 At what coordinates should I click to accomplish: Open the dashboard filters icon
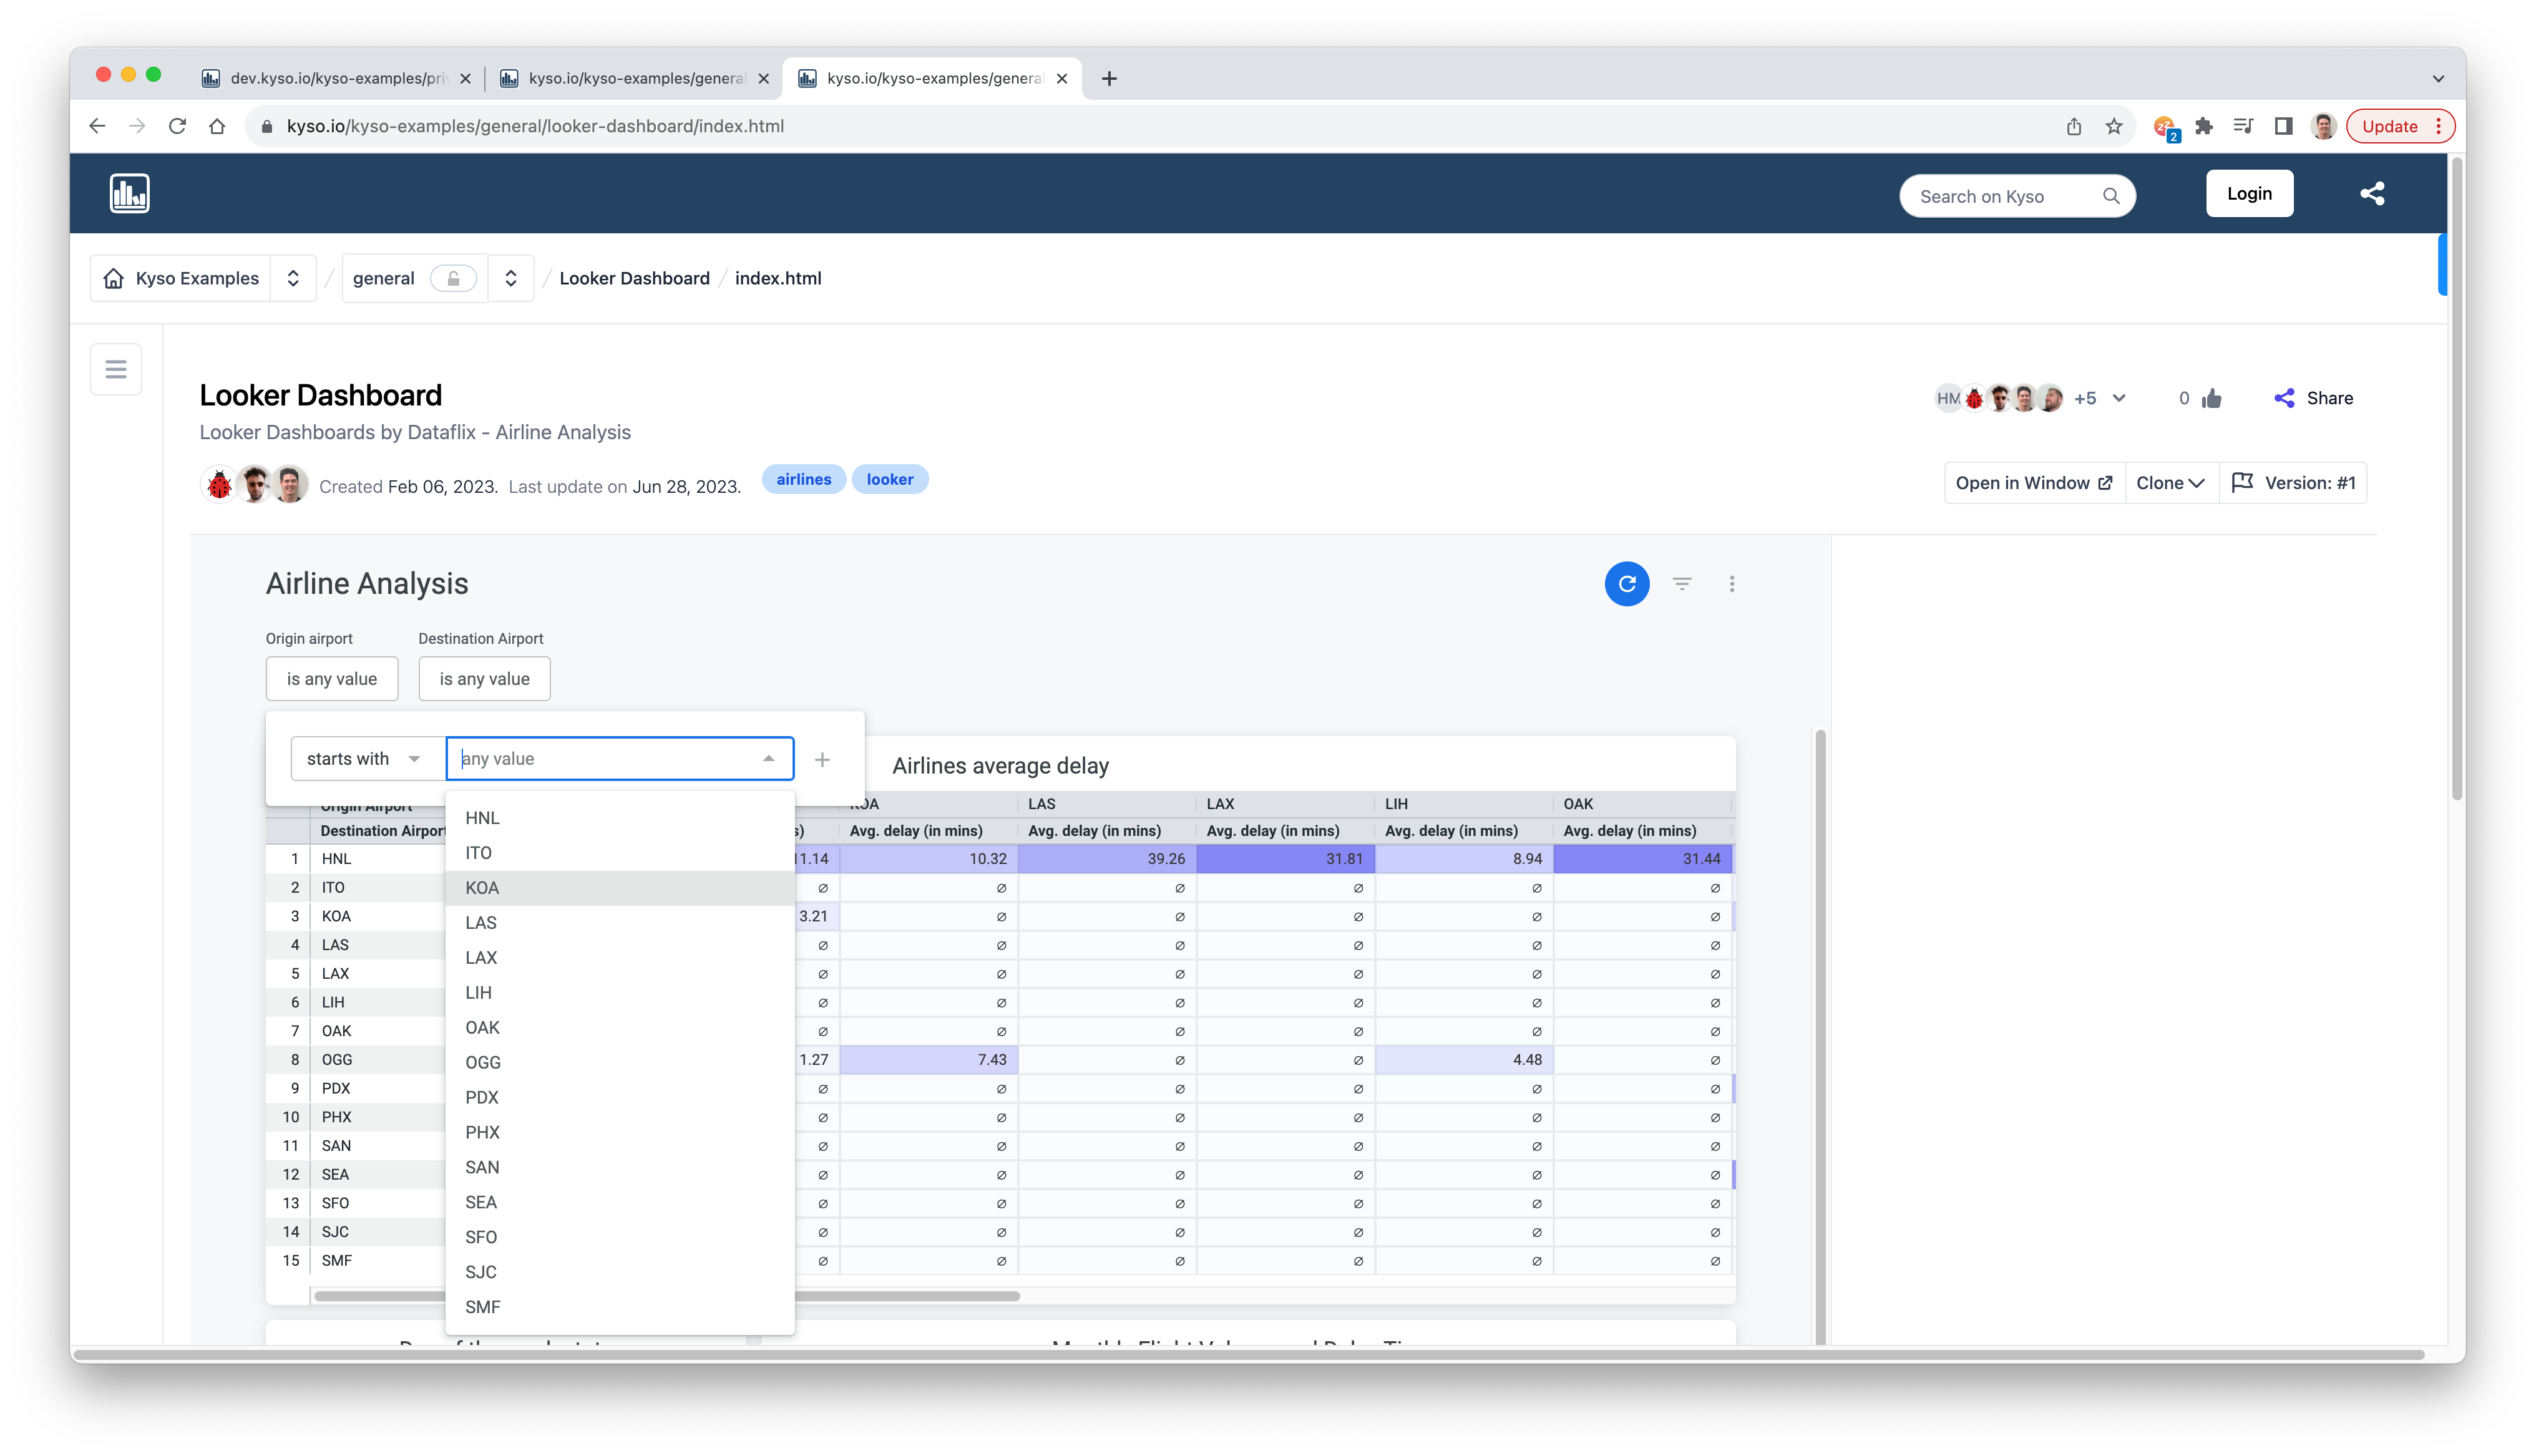(1682, 584)
